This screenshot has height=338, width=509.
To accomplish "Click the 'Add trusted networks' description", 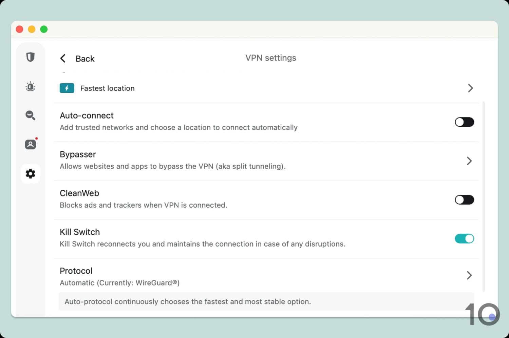I will coord(178,127).
